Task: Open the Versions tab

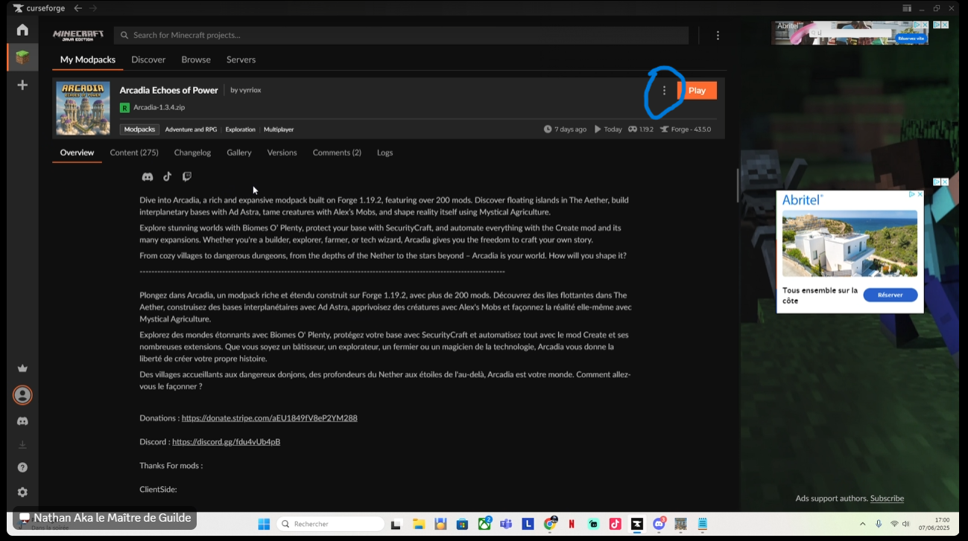Action: click(282, 153)
